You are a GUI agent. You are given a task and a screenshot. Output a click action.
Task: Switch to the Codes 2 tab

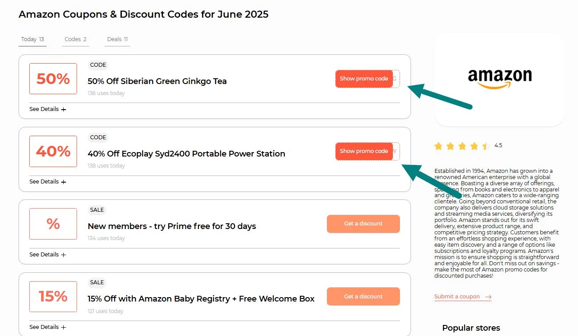75,39
